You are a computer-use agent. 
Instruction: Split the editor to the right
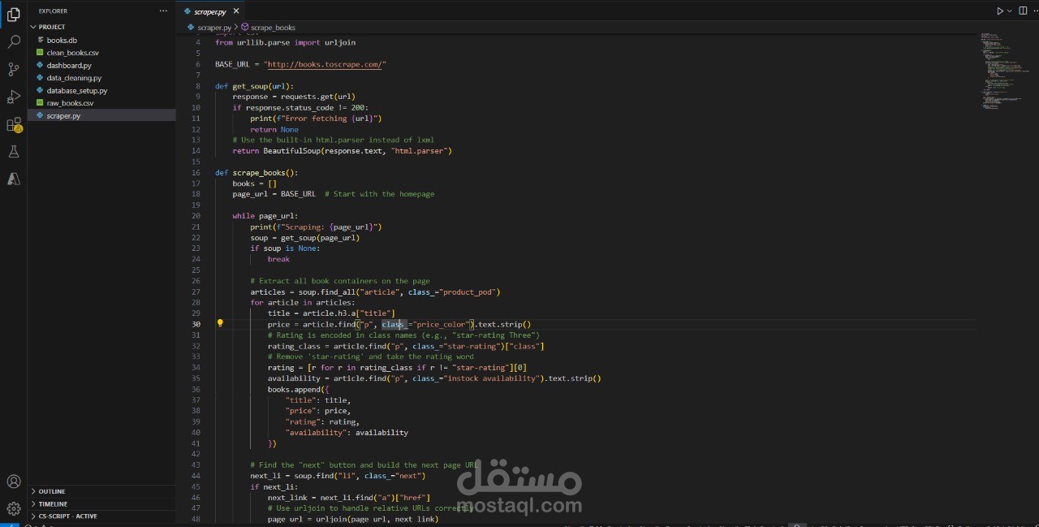pos(1023,11)
